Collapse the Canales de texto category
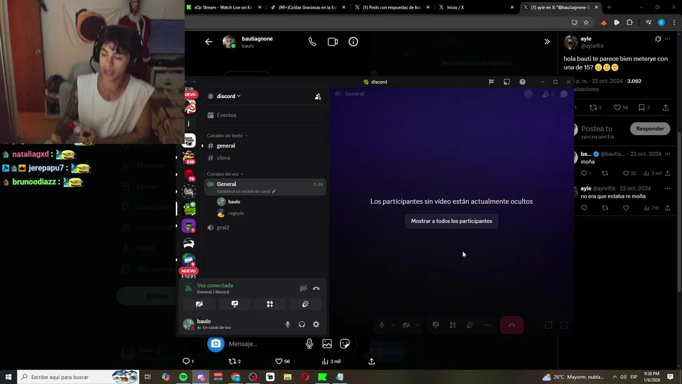This screenshot has width=682, height=384. point(228,135)
